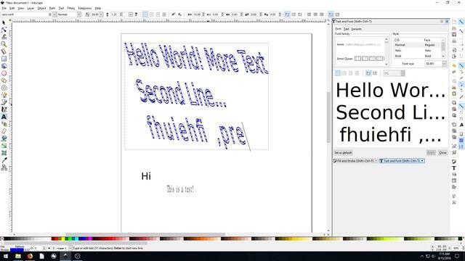Screen dimensions: 465x261
Task: Click the Print document icon
Action: (454, 41)
